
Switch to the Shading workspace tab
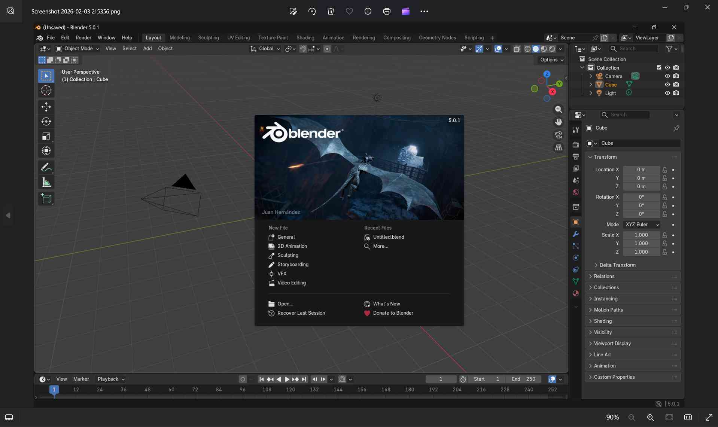tap(305, 37)
